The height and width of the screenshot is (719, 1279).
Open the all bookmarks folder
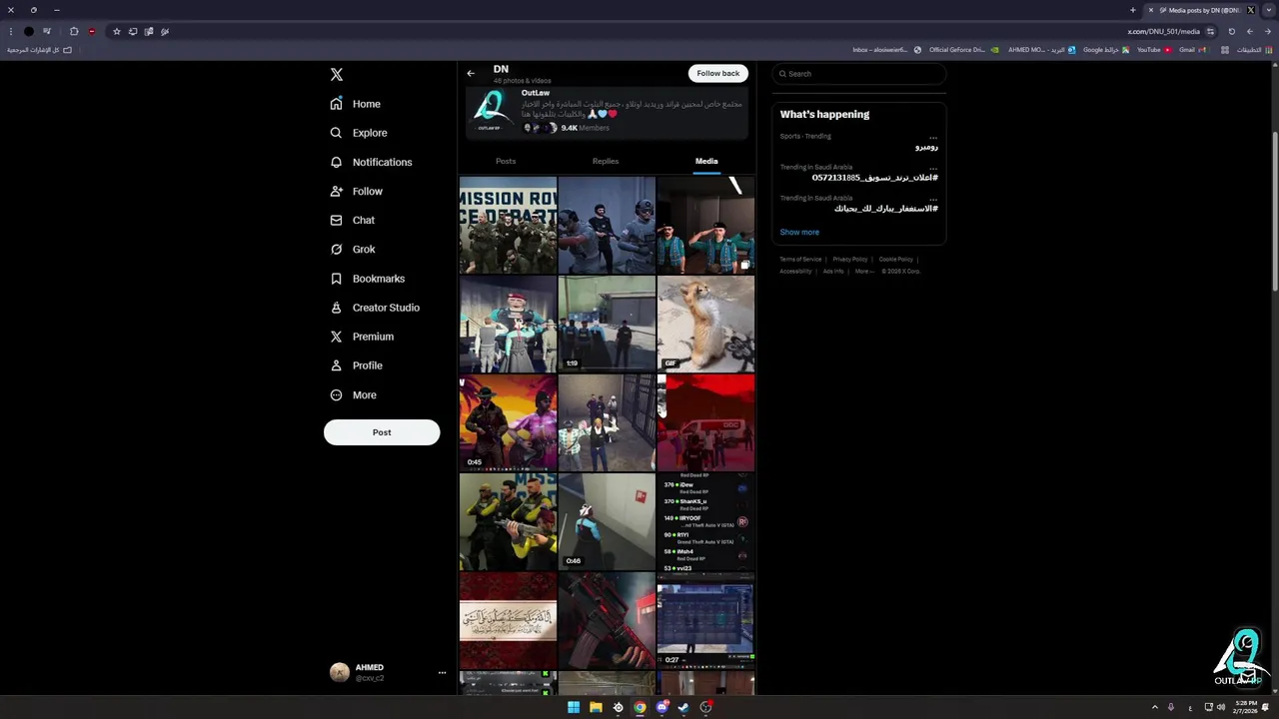coord(40,49)
